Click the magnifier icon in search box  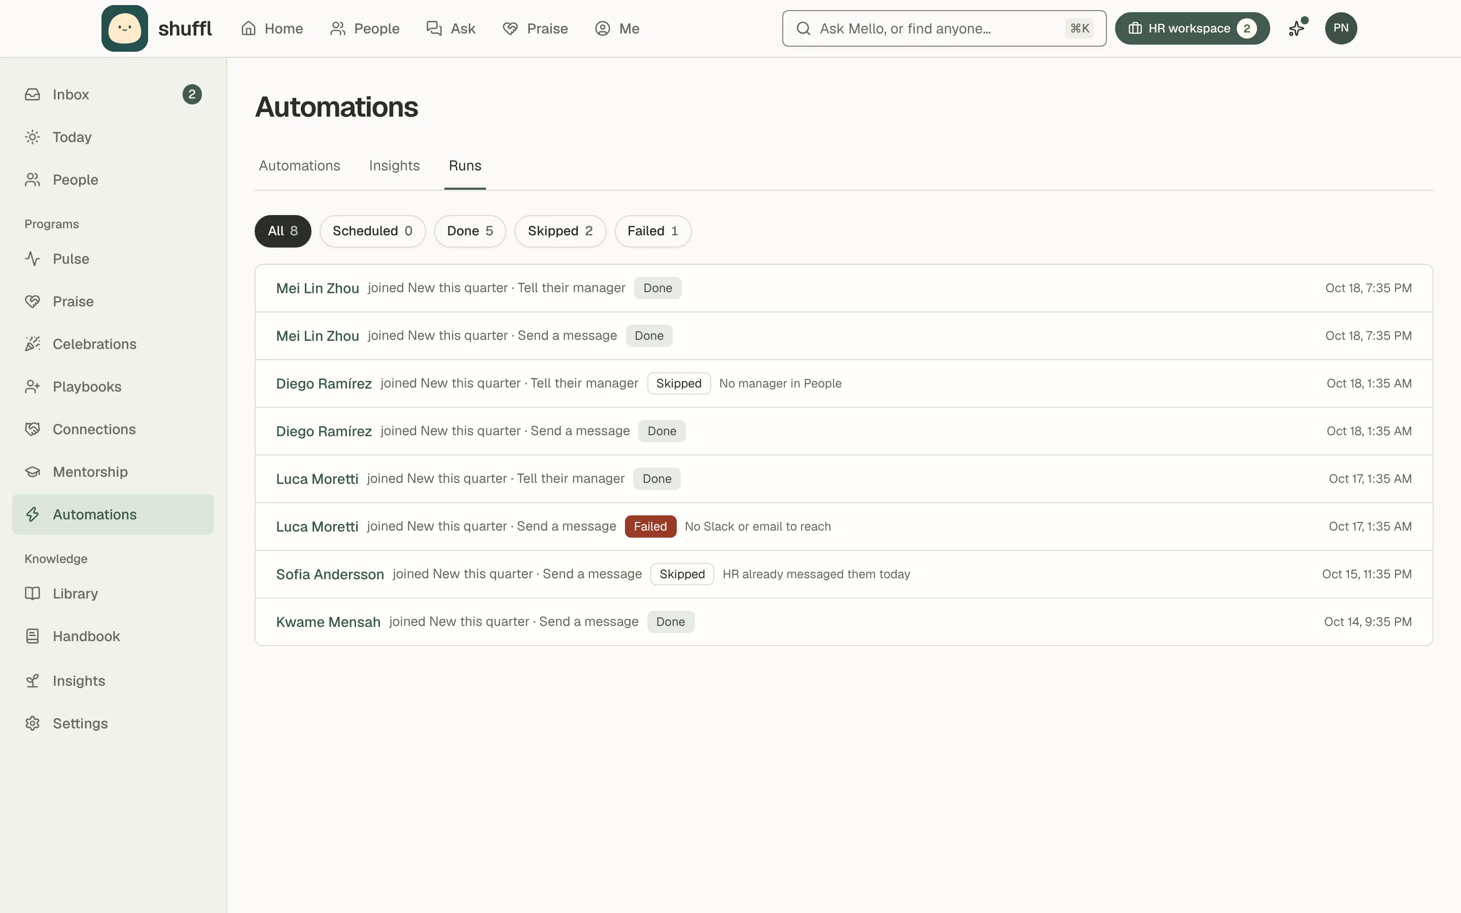coord(803,28)
